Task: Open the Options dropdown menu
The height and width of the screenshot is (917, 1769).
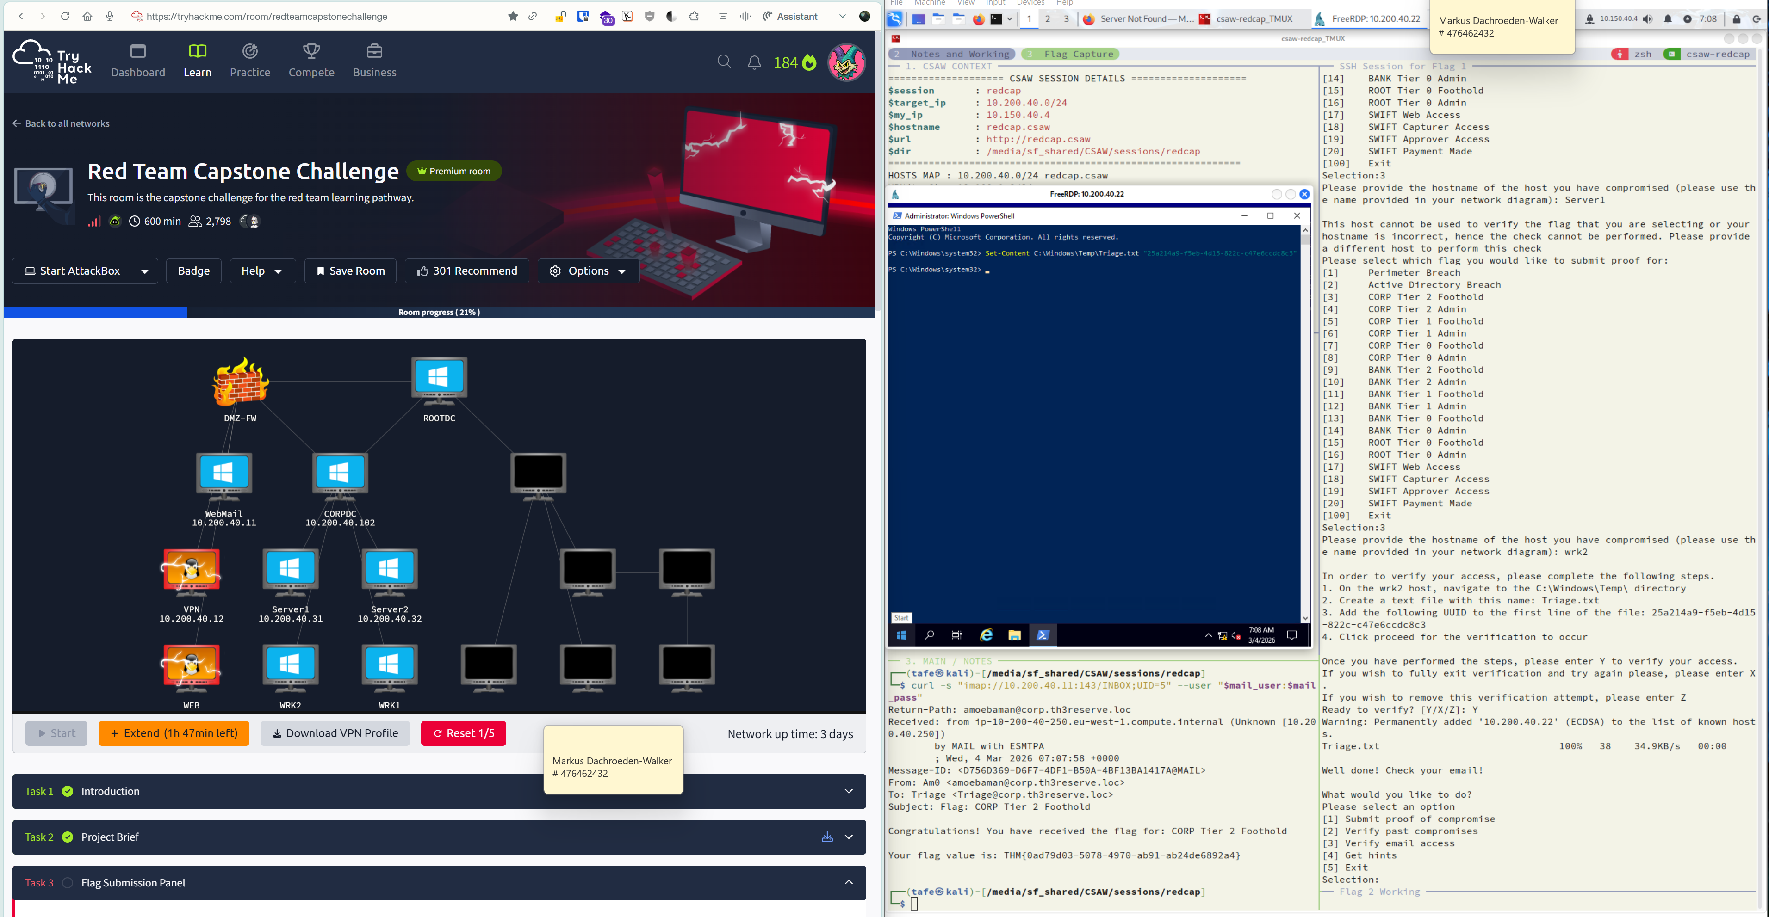Action: tap(589, 271)
